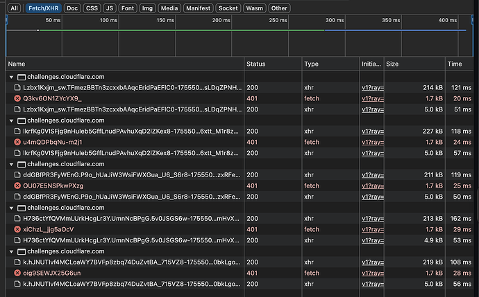Sort requests by Size column
479x297 pixels.
click(x=414, y=64)
